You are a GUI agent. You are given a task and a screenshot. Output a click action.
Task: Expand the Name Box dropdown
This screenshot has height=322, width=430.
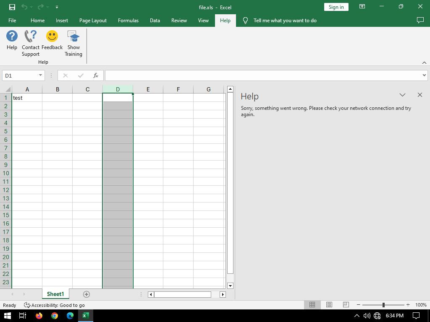pos(40,75)
